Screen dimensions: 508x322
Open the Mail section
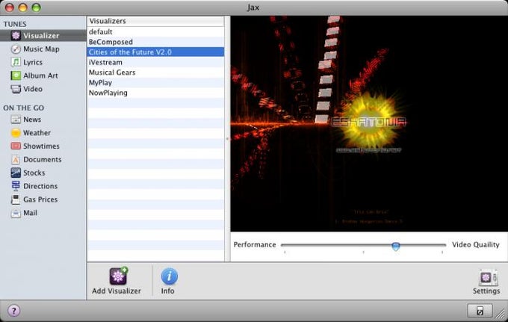pos(24,213)
